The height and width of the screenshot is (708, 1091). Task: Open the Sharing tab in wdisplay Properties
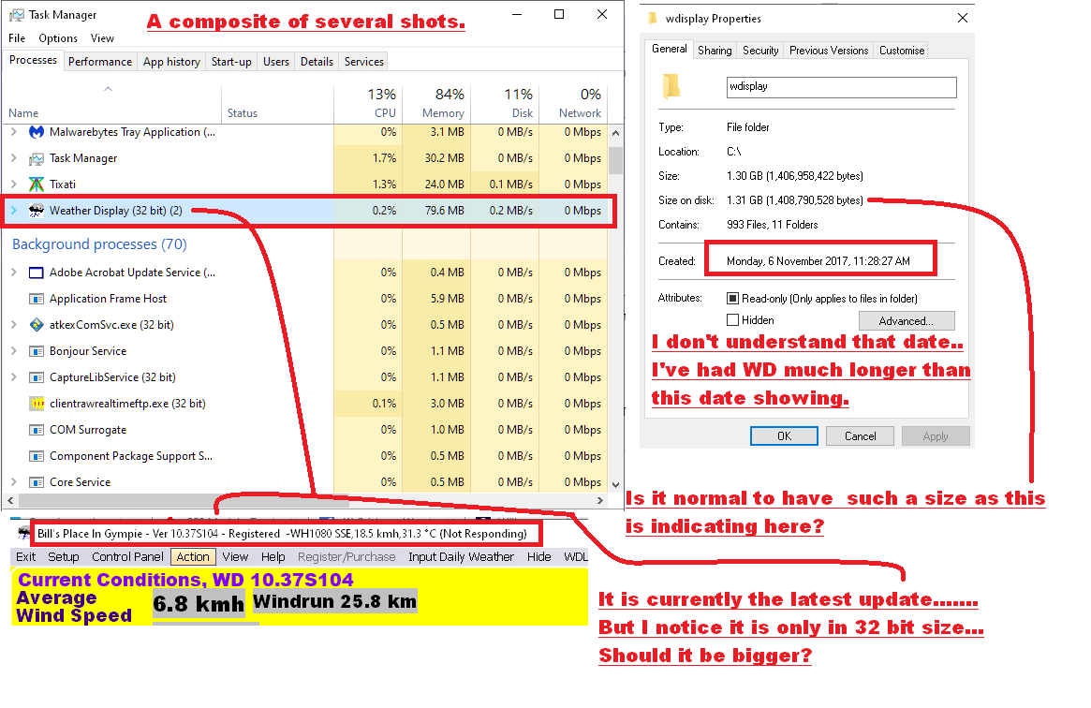[715, 50]
